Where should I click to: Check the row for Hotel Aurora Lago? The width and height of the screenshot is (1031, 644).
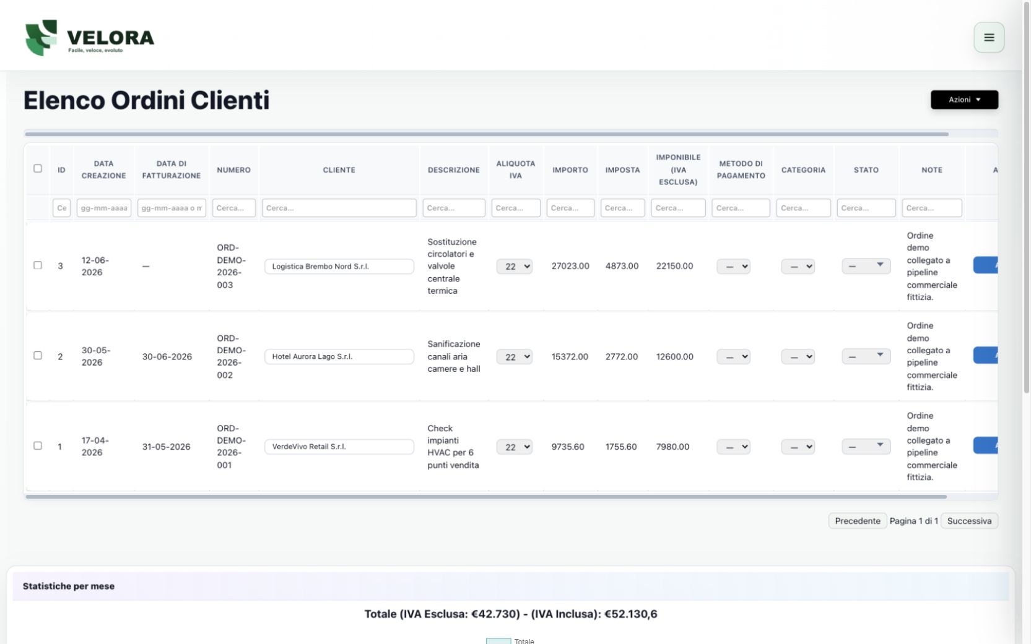coord(38,356)
